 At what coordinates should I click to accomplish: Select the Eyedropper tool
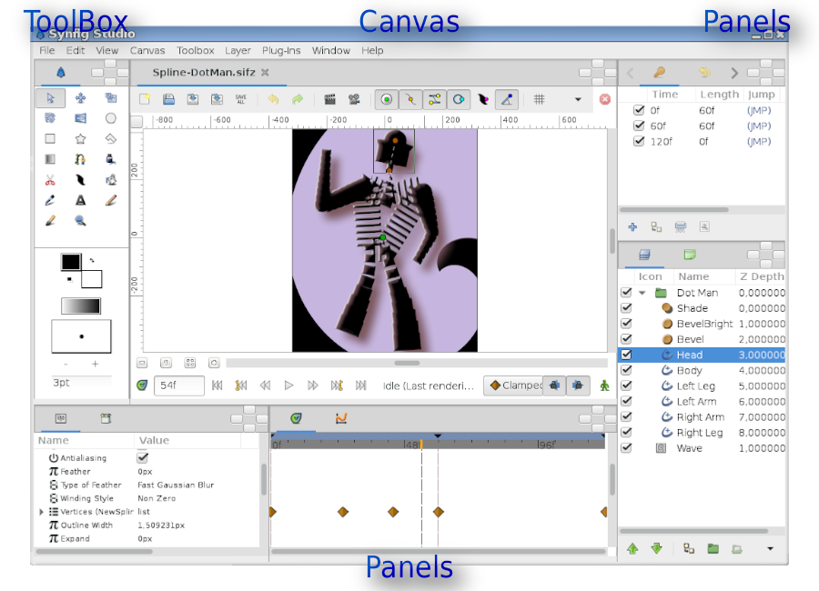(109, 179)
